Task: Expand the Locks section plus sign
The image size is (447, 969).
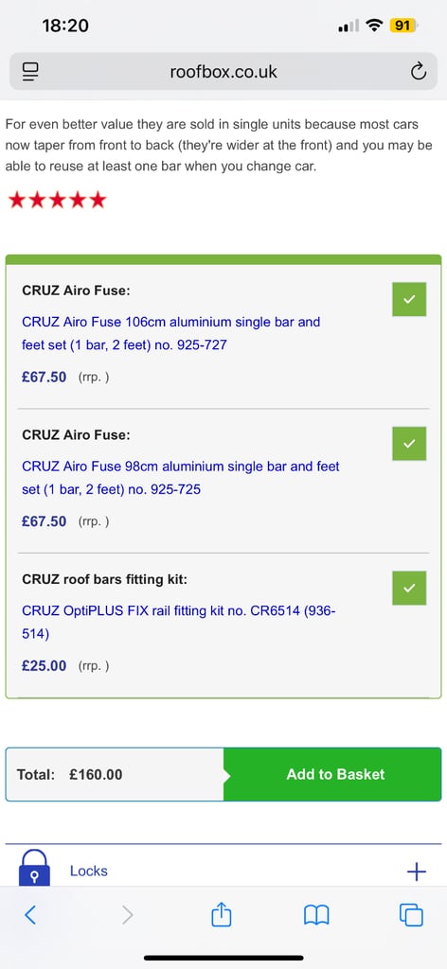Action: [417, 872]
